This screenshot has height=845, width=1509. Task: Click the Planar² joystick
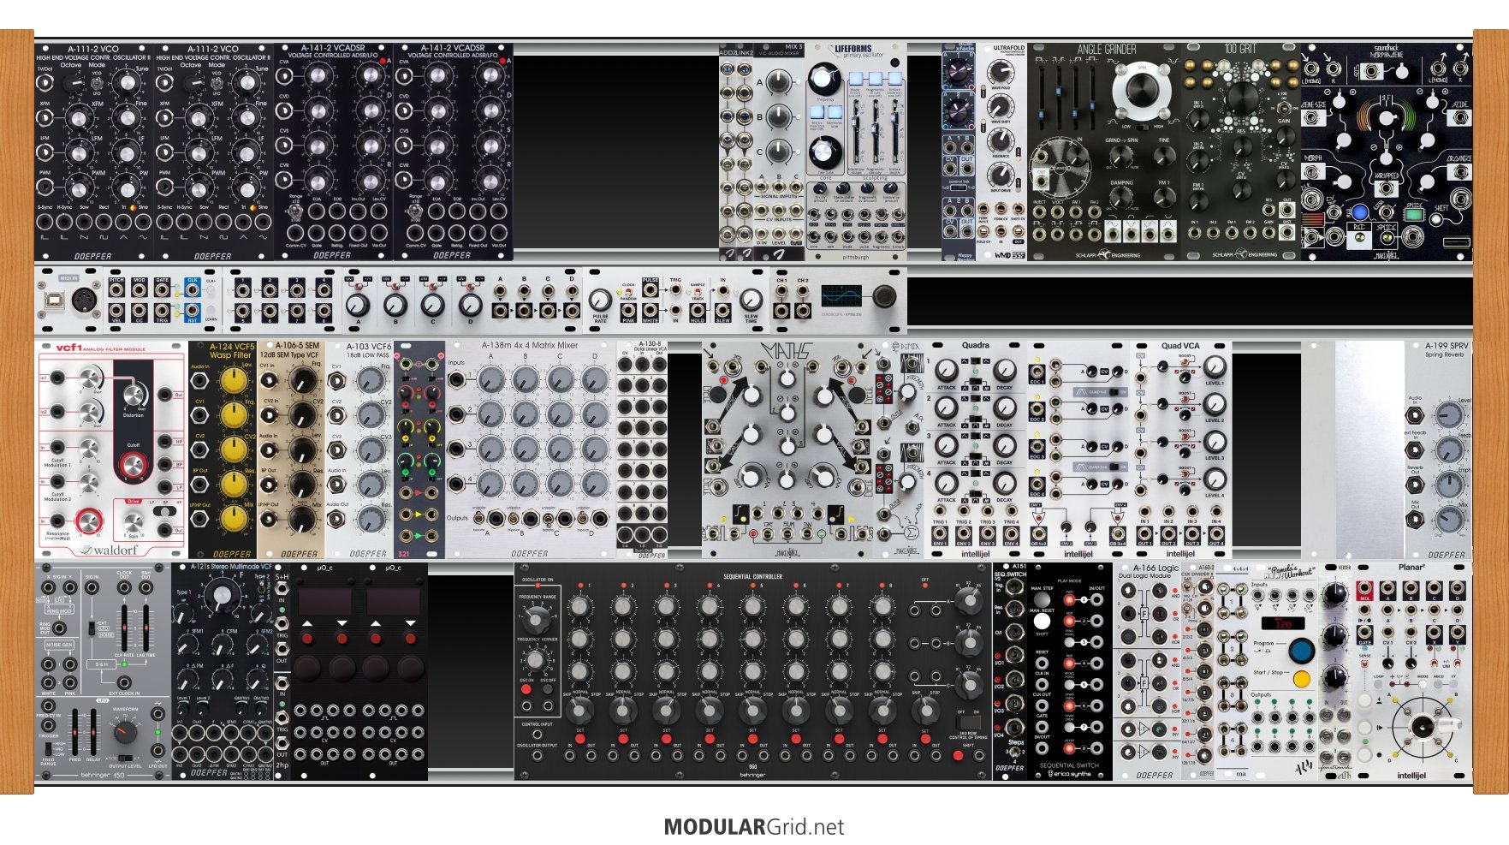pos(1423,727)
